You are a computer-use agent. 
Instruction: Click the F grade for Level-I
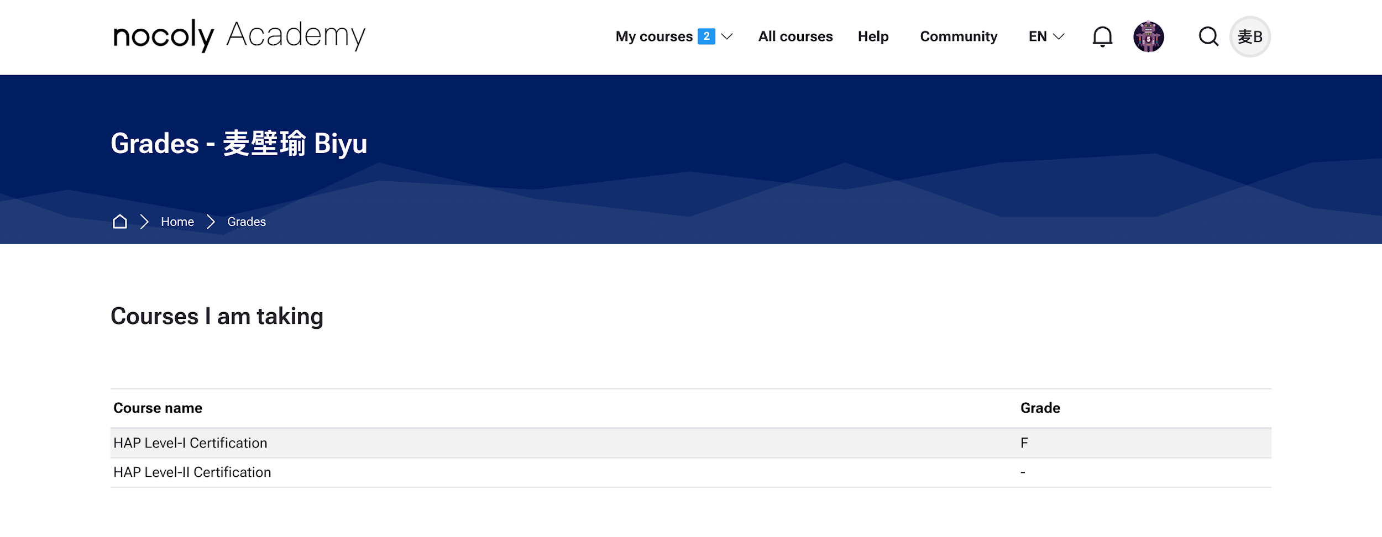1024,443
